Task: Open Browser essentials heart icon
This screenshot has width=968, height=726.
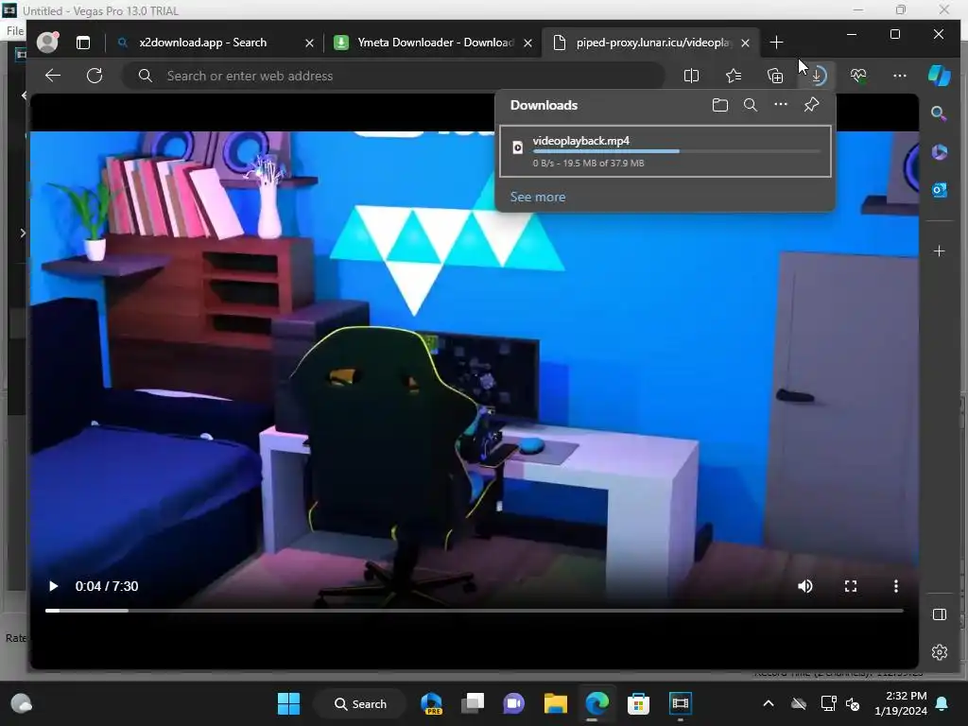Action: [x=858, y=76]
